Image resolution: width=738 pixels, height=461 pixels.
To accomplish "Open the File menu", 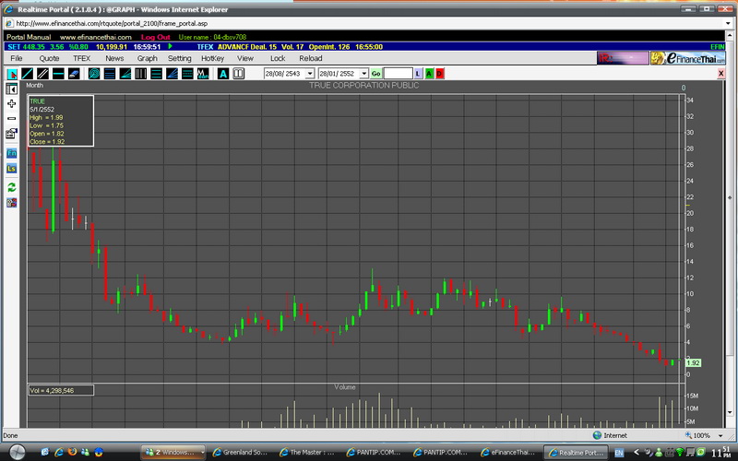I will coord(17,58).
